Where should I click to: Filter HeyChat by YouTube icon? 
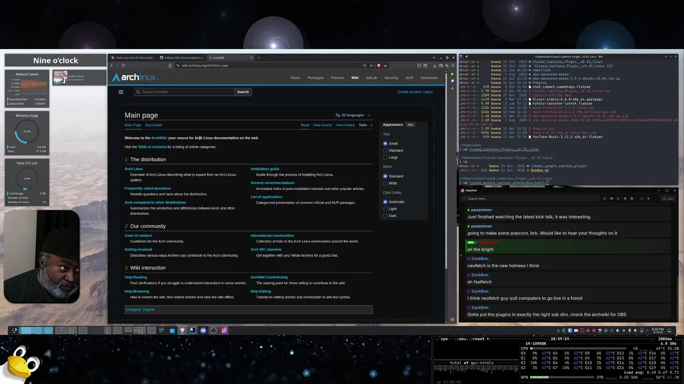click(611, 198)
